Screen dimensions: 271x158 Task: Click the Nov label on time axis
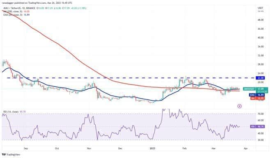pyautogui.click(x=89, y=149)
